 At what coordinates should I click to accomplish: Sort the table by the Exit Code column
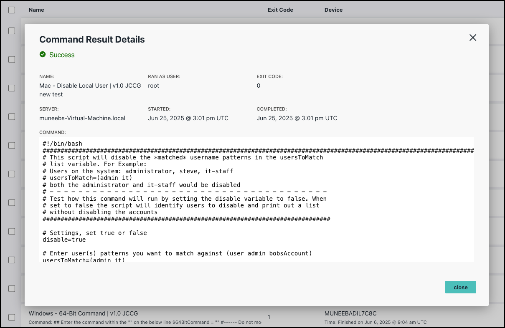click(x=280, y=10)
